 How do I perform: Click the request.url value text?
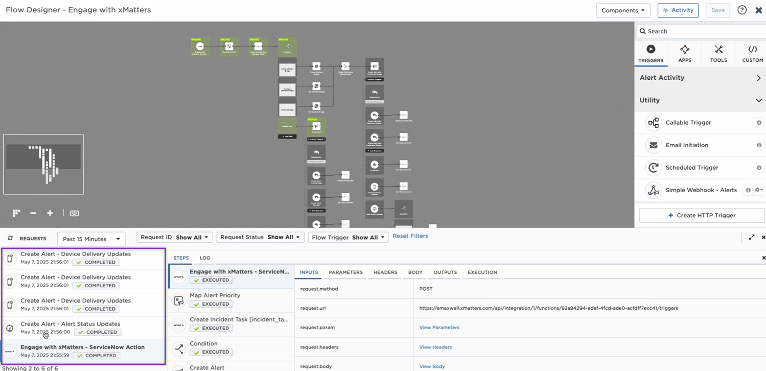point(548,308)
